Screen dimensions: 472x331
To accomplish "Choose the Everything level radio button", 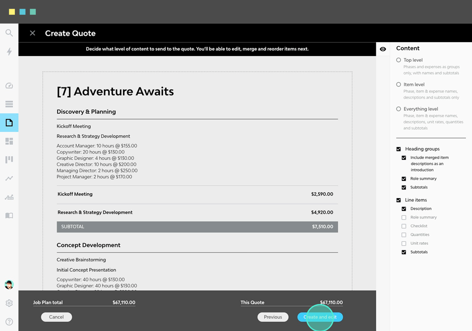I will pos(398,109).
